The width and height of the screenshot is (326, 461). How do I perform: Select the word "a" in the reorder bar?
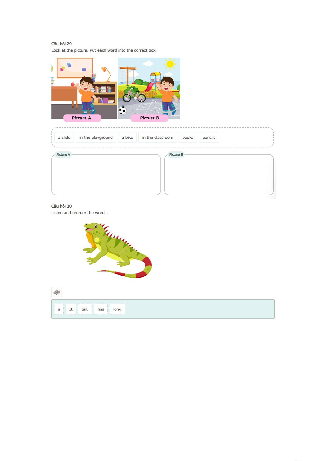click(x=59, y=309)
